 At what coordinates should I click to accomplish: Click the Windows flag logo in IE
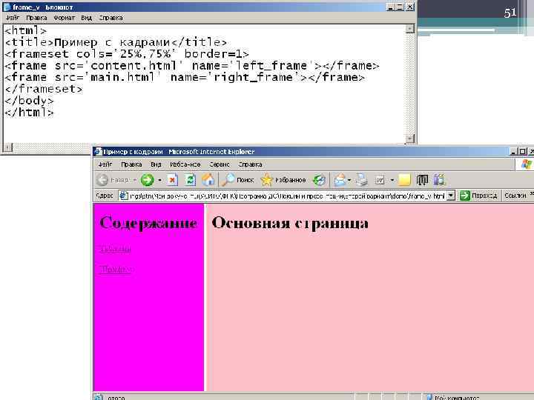(x=526, y=164)
